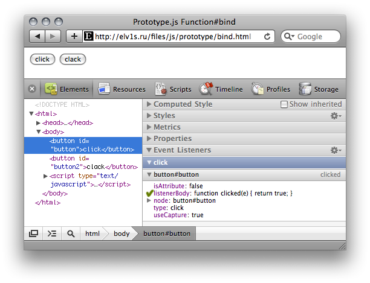Close the Web Inspector panel
Screen dimensions: 370x283
click(32, 89)
